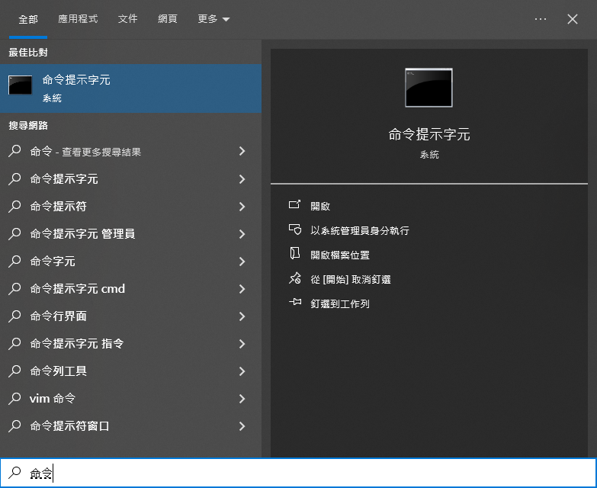Click the pin icon for 釘選到工作列
597x488 pixels.
tap(295, 303)
